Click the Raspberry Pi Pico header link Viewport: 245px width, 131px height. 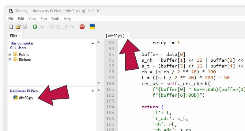(24, 91)
